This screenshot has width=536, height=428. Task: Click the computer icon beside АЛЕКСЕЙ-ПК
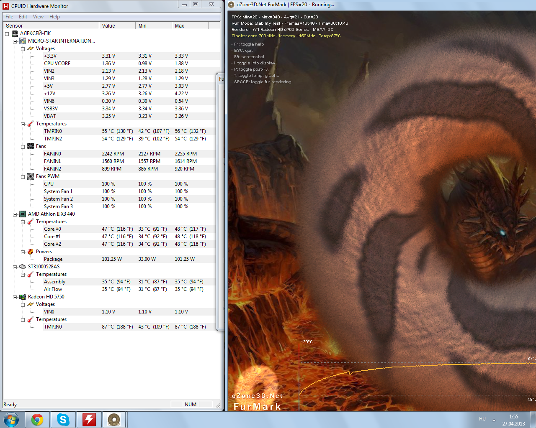15,33
